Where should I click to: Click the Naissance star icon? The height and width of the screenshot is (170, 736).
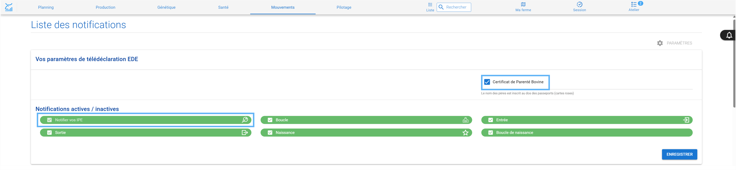pos(466,133)
